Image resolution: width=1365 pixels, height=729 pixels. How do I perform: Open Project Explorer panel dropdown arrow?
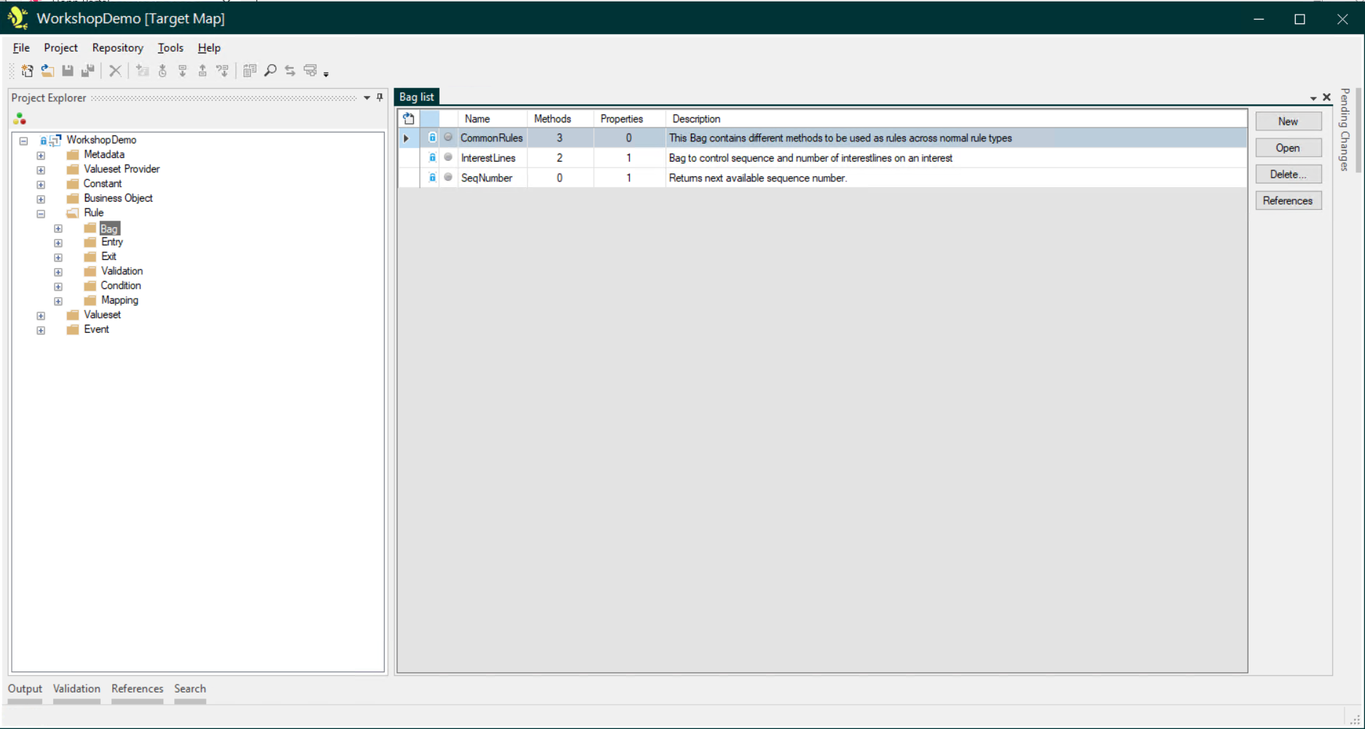pos(367,98)
